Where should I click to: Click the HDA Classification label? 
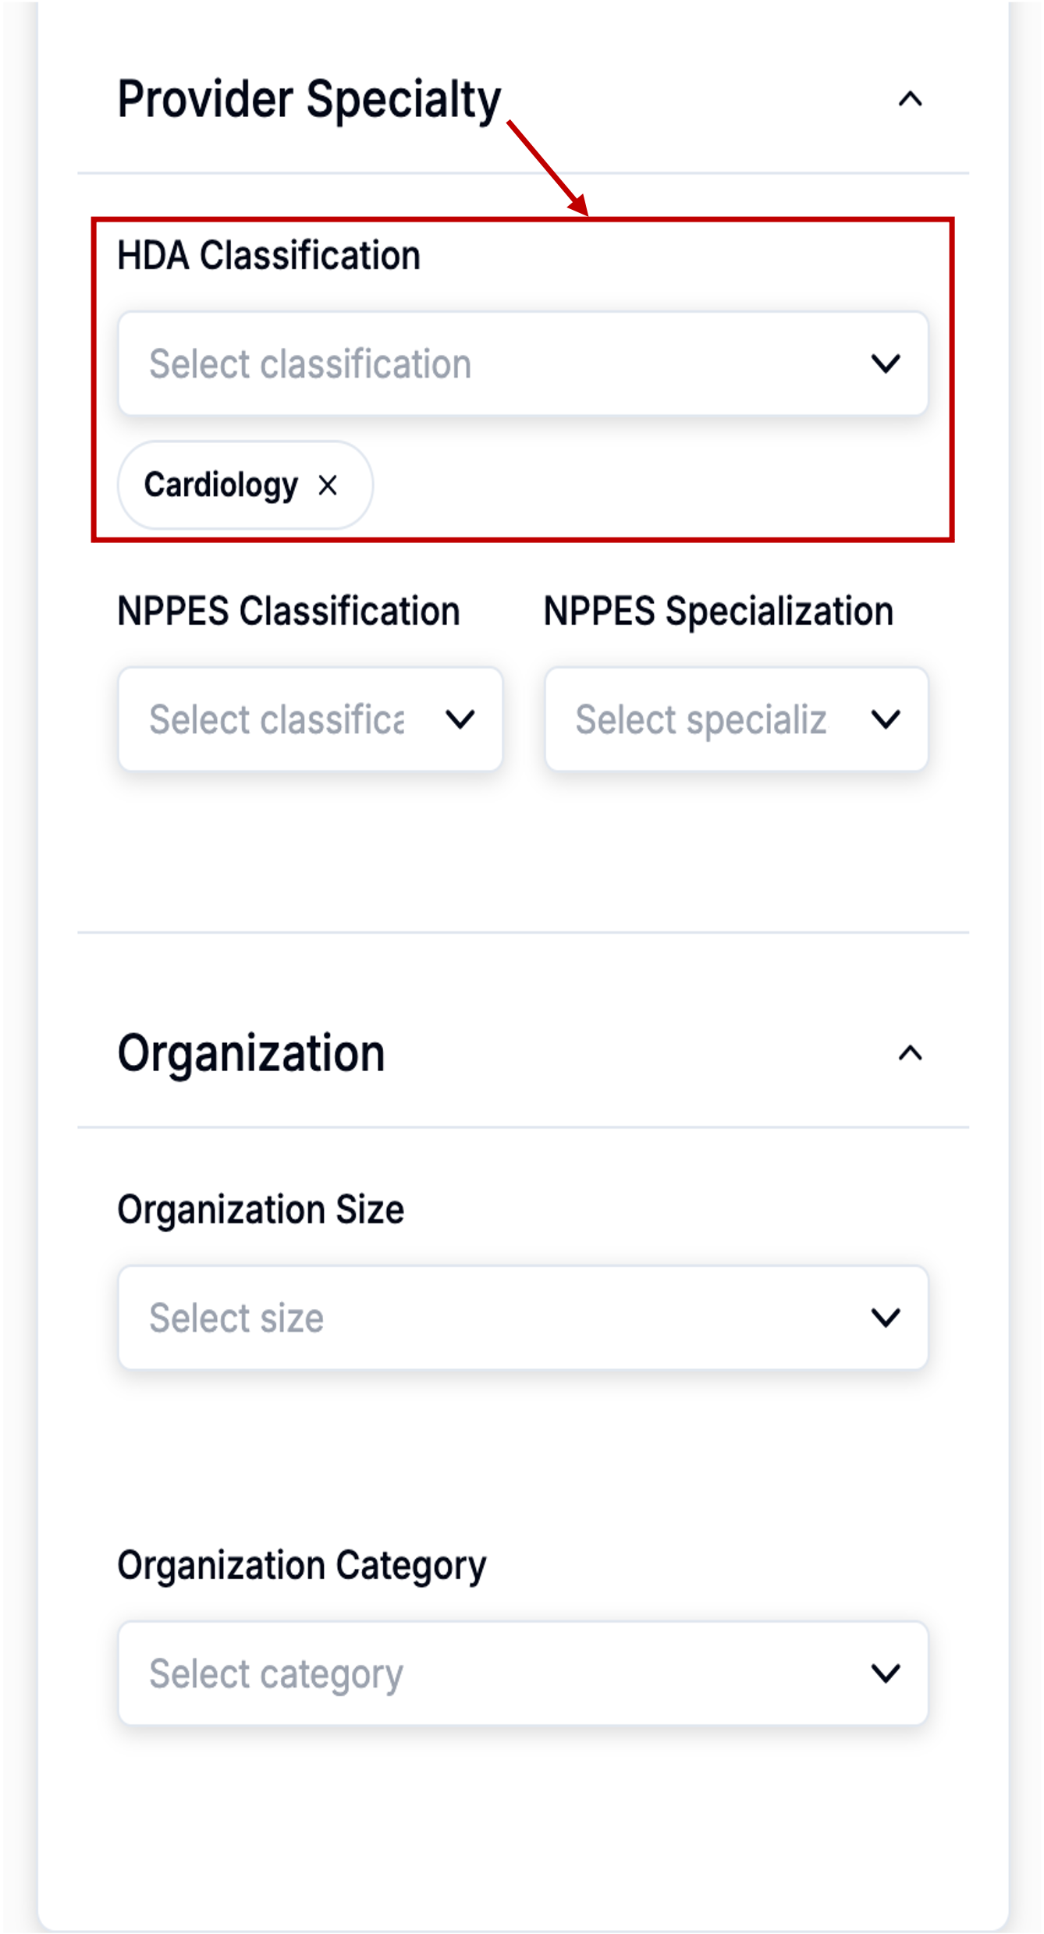(x=269, y=255)
